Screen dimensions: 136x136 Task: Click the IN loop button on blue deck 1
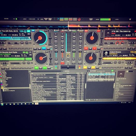[1, 48]
